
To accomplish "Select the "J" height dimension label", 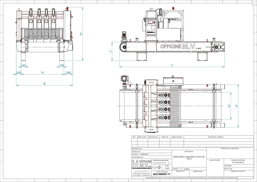I will tap(110, 52).
